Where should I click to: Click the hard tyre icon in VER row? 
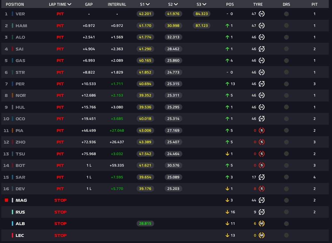[x=262, y=14]
